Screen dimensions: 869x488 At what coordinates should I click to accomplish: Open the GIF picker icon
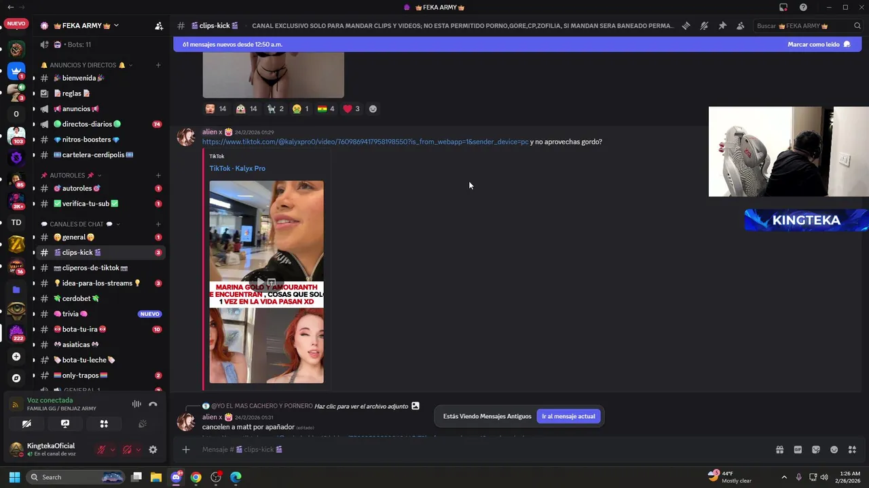tap(798, 449)
